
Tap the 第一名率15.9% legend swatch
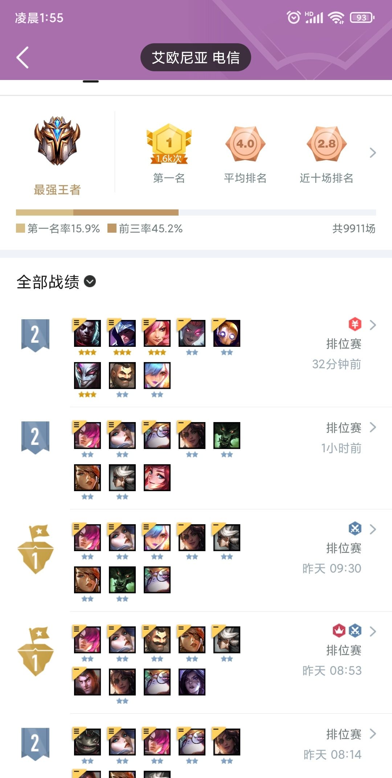click(x=20, y=228)
